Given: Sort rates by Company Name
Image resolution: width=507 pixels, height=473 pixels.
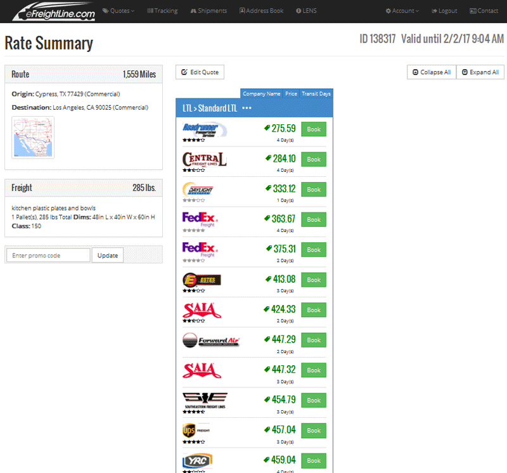Looking at the screenshot, I should 262,93.
